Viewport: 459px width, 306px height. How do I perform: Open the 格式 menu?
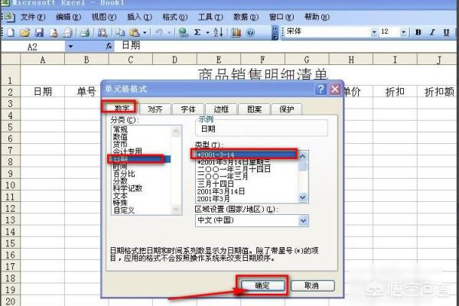174,17
